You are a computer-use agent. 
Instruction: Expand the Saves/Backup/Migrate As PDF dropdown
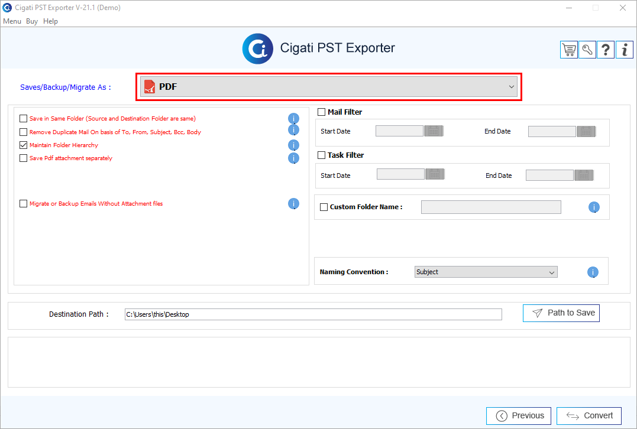point(329,86)
